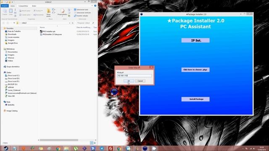
Task: Open Telegram from the taskbar
Action: tap(102, 148)
